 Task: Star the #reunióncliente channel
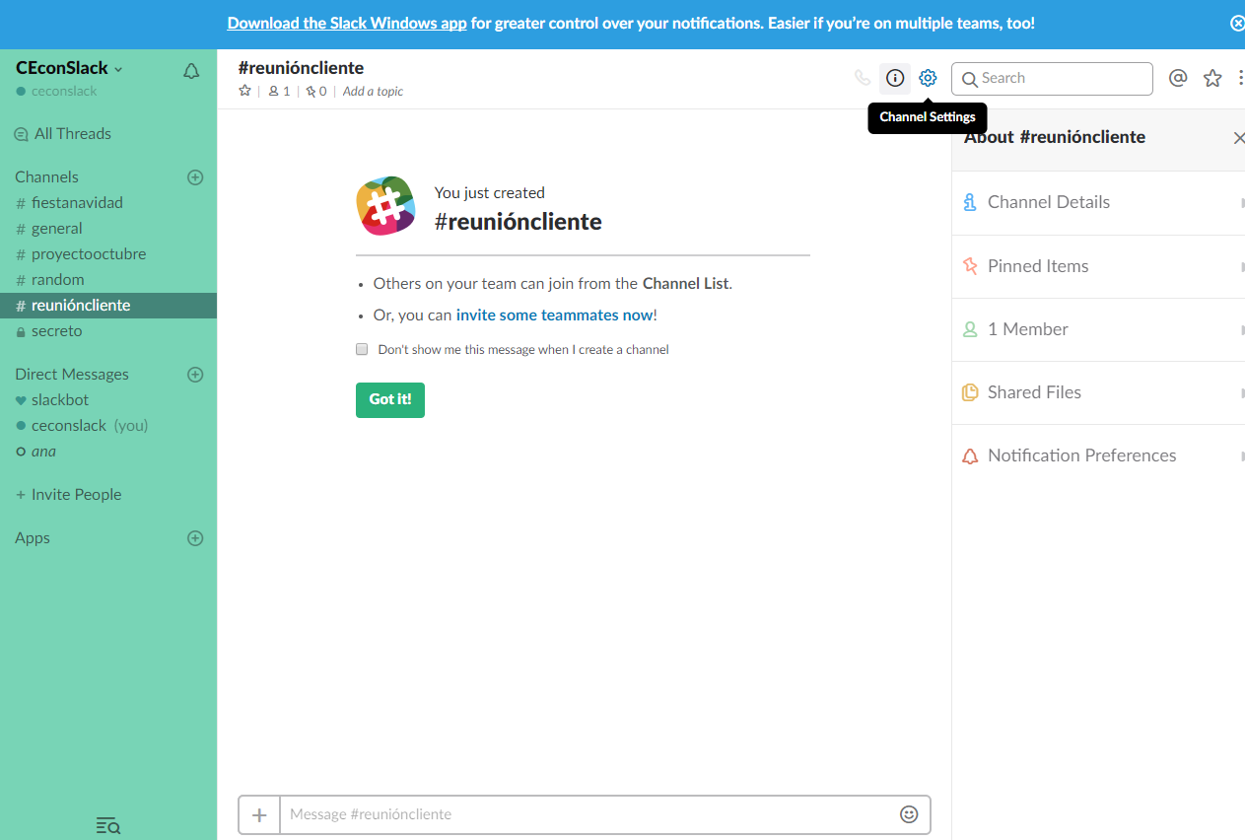tap(245, 91)
